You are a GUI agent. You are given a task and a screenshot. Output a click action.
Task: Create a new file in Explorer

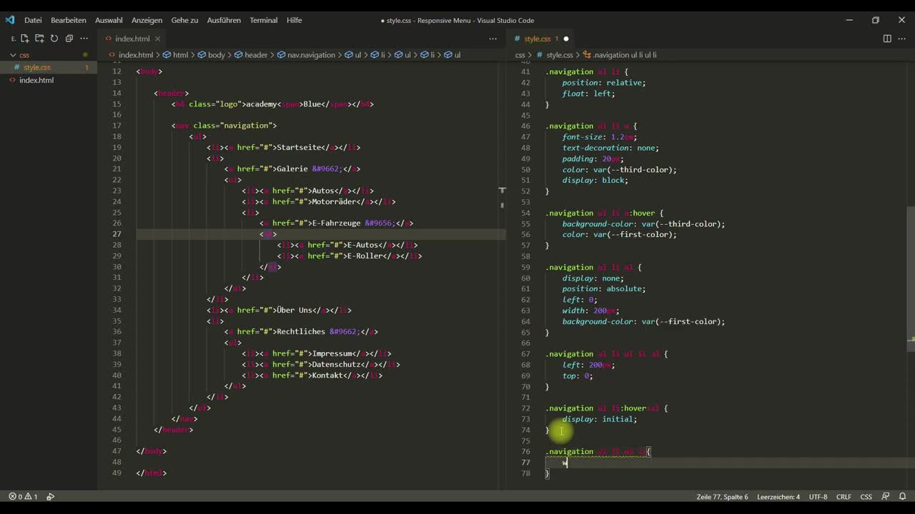pyautogui.click(x=25, y=39)
